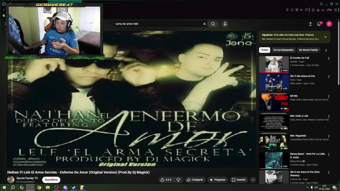Open El Combo De Full video thumbnail
This screenshot has height=191, width=340.
(x=274, y=64)
